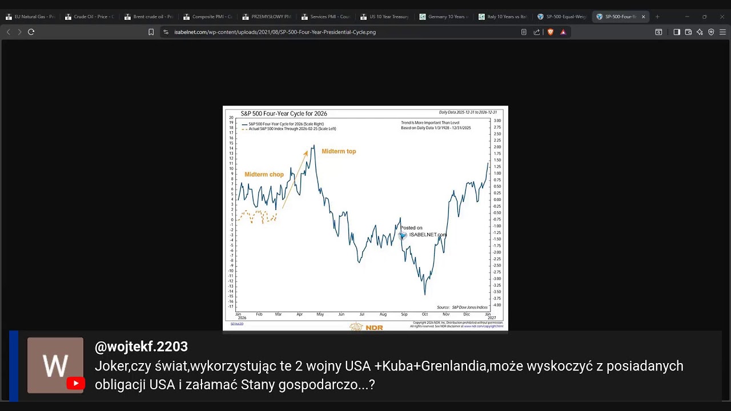The image size is (731, 411).
Task: Click the username @wojtekf.2203
Action: coord(141,346)
